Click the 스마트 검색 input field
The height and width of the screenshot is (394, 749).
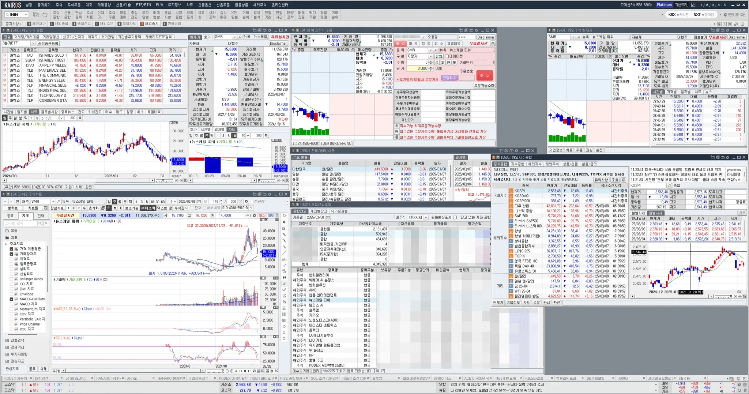pos(20,223)
